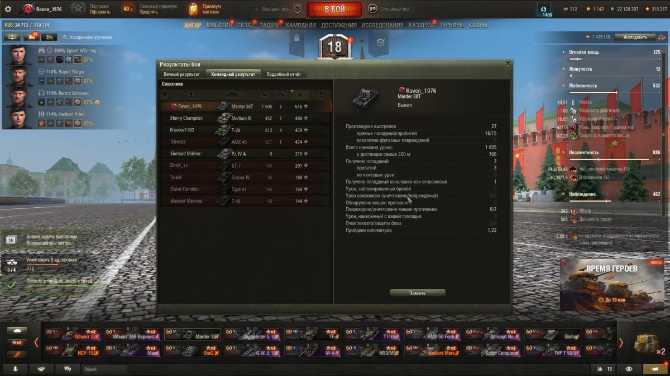Click the В БОЙ battle button
This screenshot has height=376, width=670.
click(x=334, y=9)
